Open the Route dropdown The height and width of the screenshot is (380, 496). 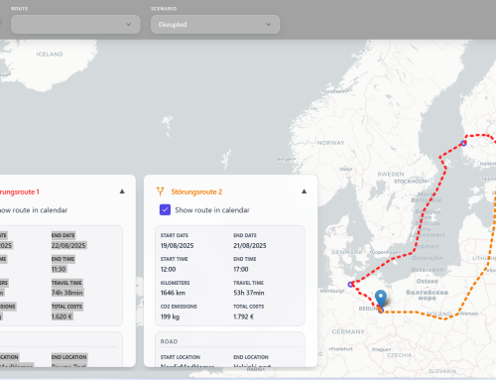pos(75,24)
